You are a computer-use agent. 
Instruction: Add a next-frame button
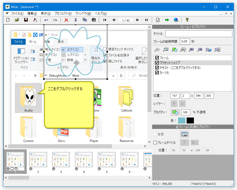(x=200, y=50)
